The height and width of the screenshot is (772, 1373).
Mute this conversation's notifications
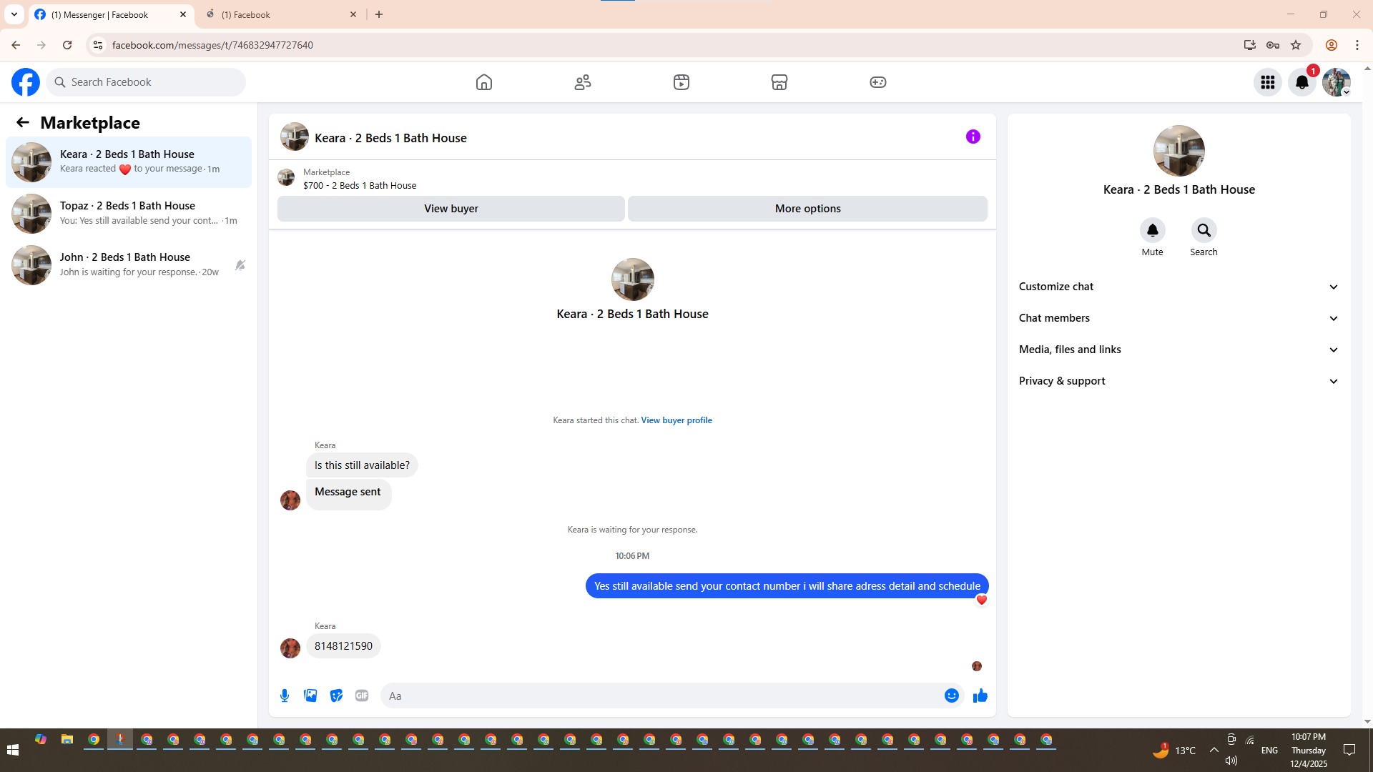(x=1152, y=230)
